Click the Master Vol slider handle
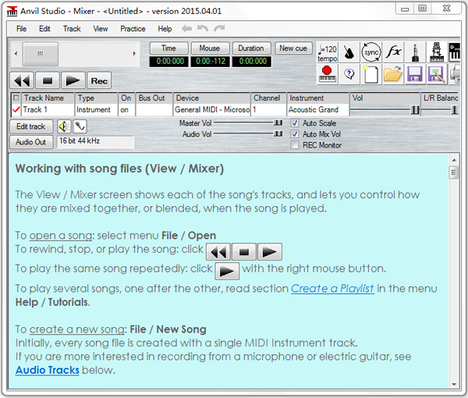The width and height of the screenshot is (468, 398). point(277,123)
